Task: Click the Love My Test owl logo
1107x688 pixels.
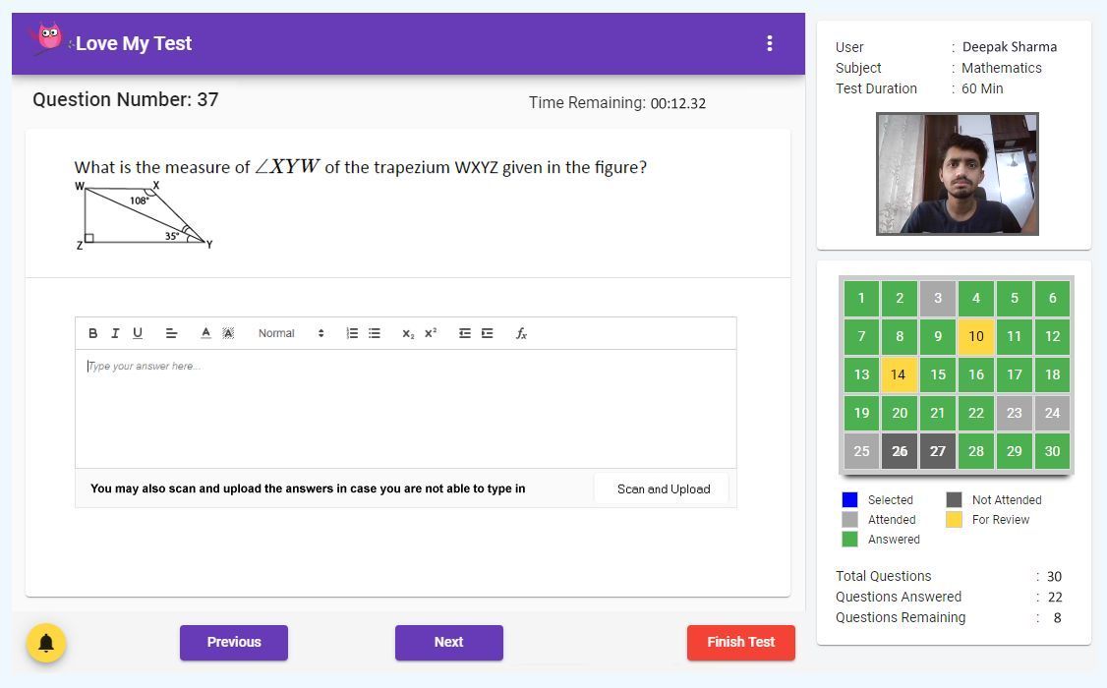Action: (48, 37)
